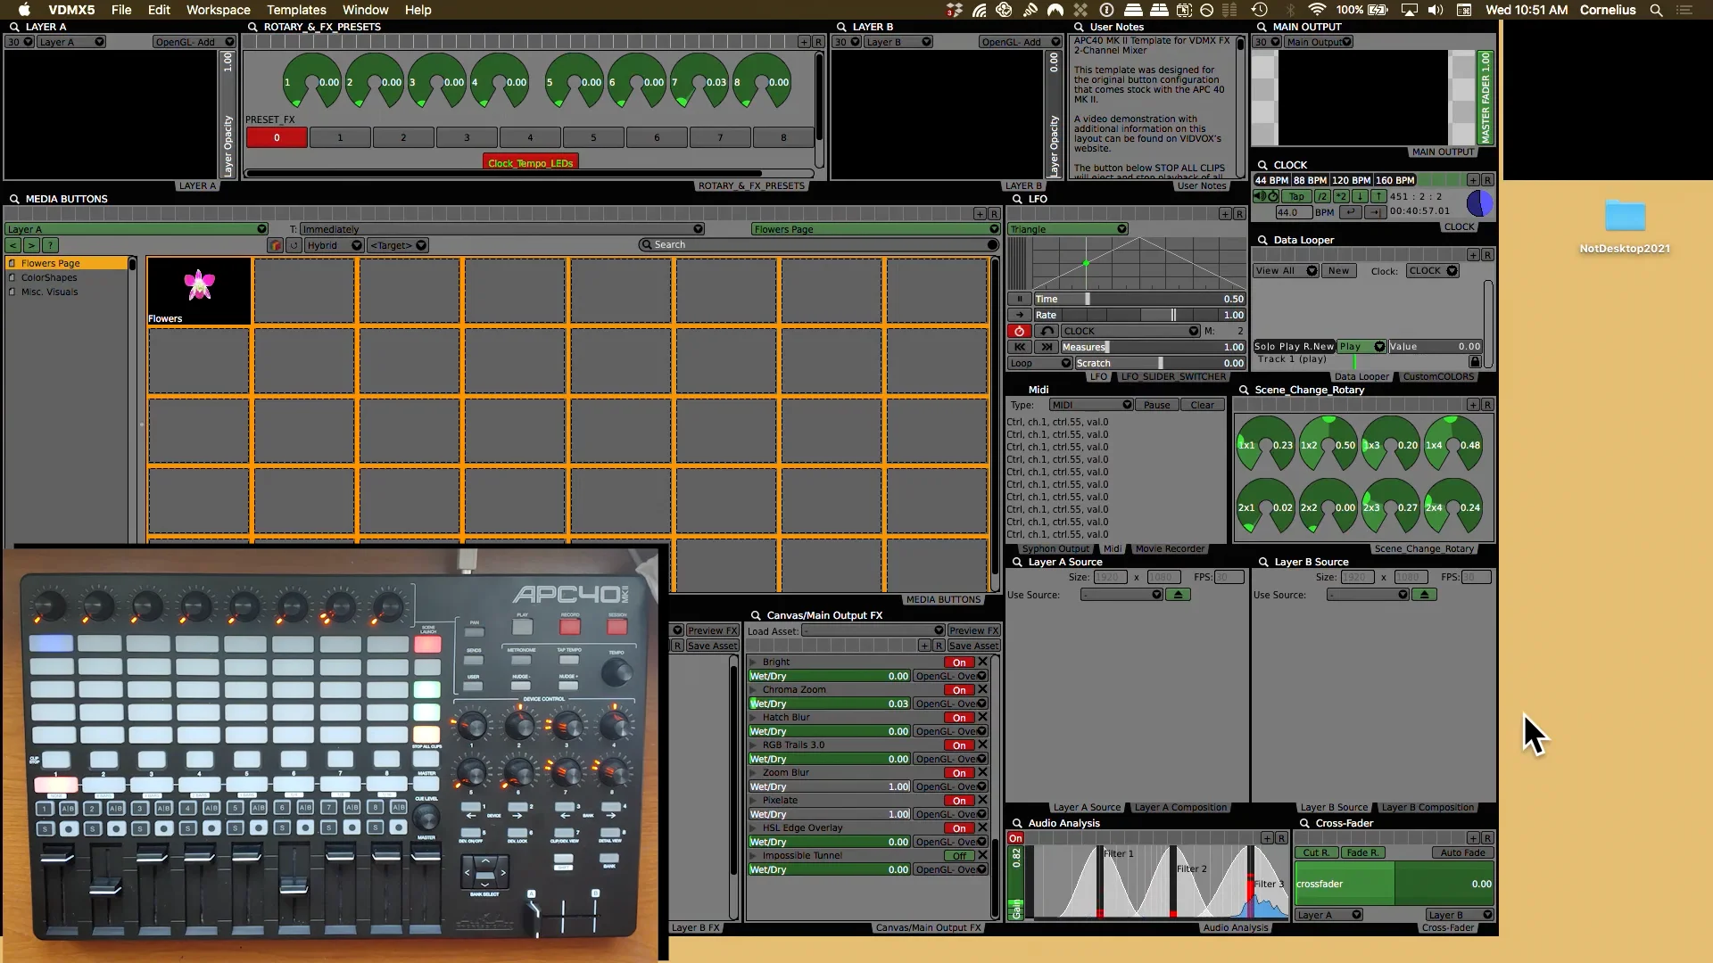Toggle RGB Trails 3.0 On button

(959, 745)
